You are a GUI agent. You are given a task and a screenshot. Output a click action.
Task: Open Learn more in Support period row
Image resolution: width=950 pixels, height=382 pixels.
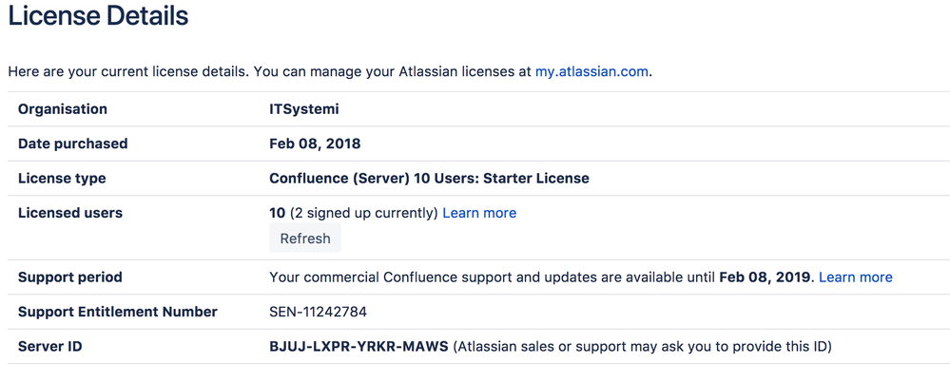[855, 277]
